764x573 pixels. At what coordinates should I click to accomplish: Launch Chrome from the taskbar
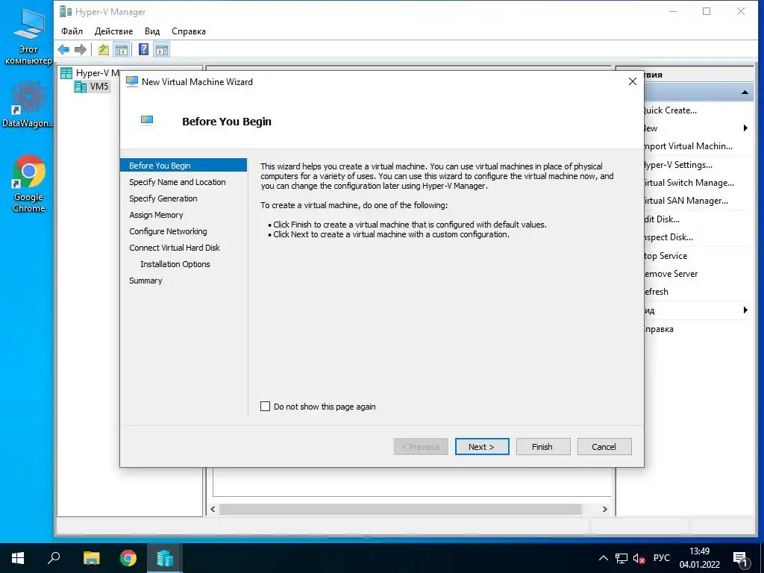click(128, 558)
